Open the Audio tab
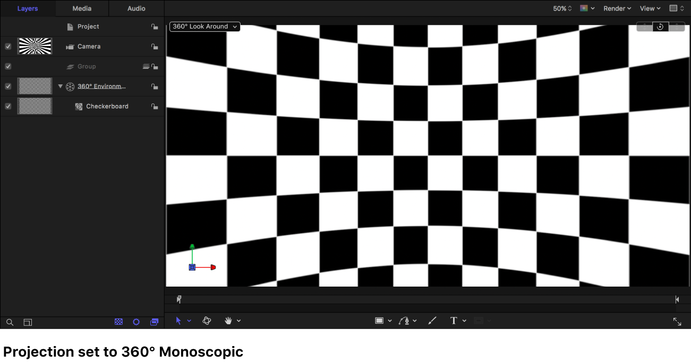Viewport: 691px width, 363px height. tap(137, 8)
